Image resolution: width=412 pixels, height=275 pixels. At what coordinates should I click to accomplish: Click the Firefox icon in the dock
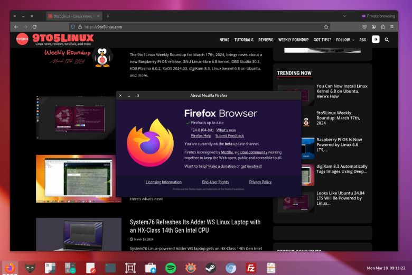point(10,268)
